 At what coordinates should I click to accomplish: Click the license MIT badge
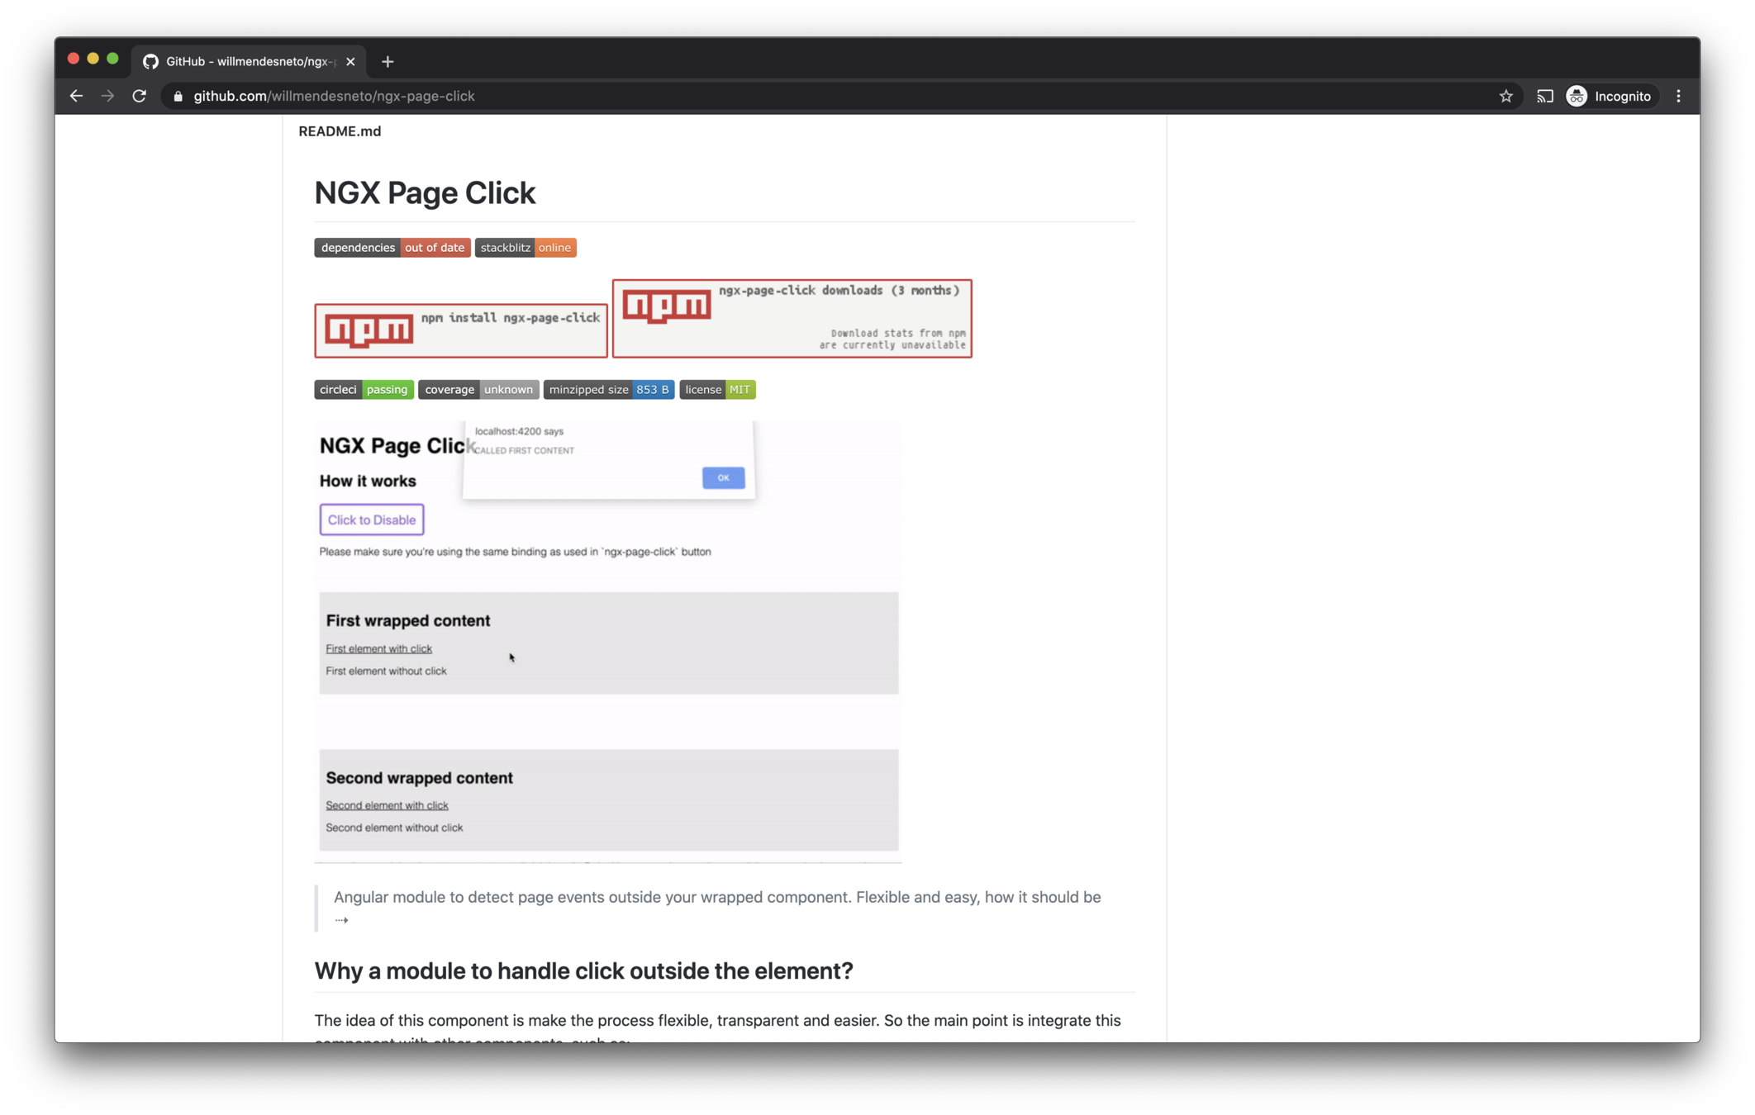(717, 390)
